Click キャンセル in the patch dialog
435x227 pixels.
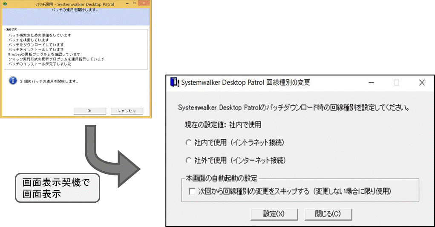pyautogui.click(x=126, y=111)
